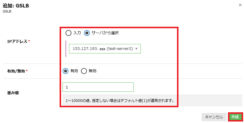
Task: Focus the 重み値 input field containing 1
Action: [98, 87]
